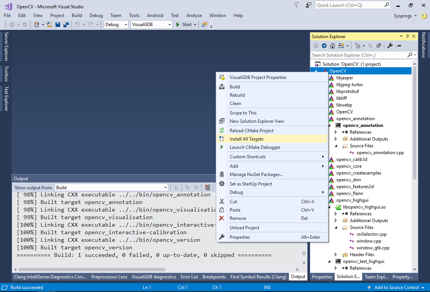430x292 pixels.
Task: Open the Show output from dropdown
Action: (x=111, y=187)
